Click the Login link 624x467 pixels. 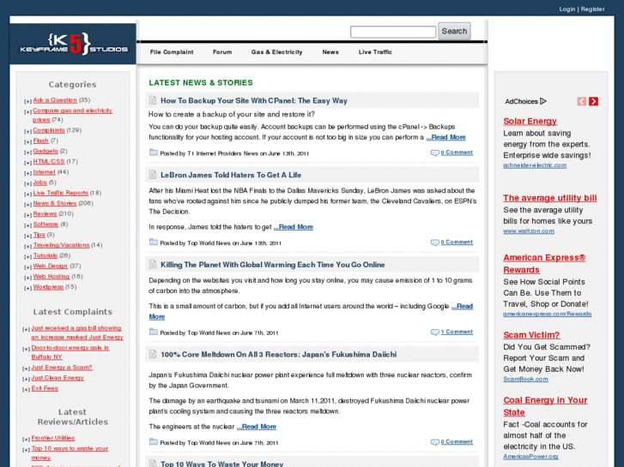567,9
